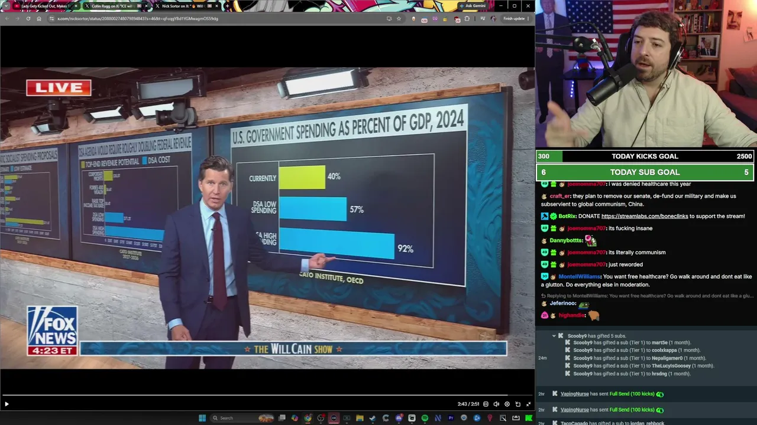The image size is (757, 425).
Task: Go forward in browser history
Action: [x=17, y=18]
